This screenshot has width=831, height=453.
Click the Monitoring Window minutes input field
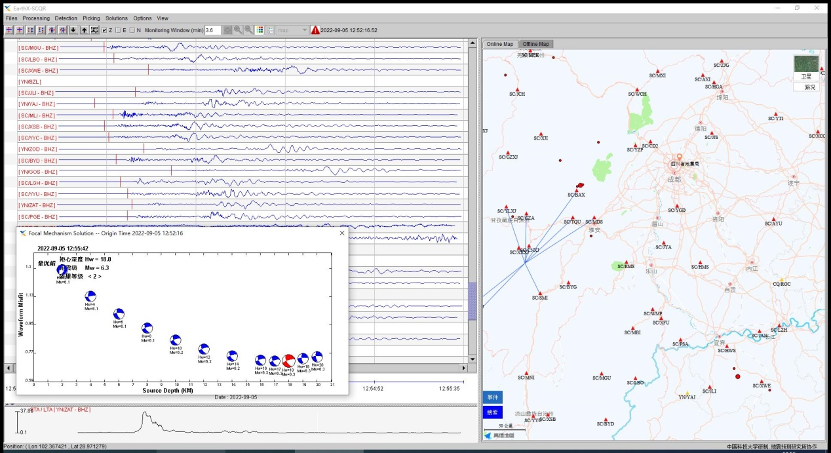tap(213, 30)
